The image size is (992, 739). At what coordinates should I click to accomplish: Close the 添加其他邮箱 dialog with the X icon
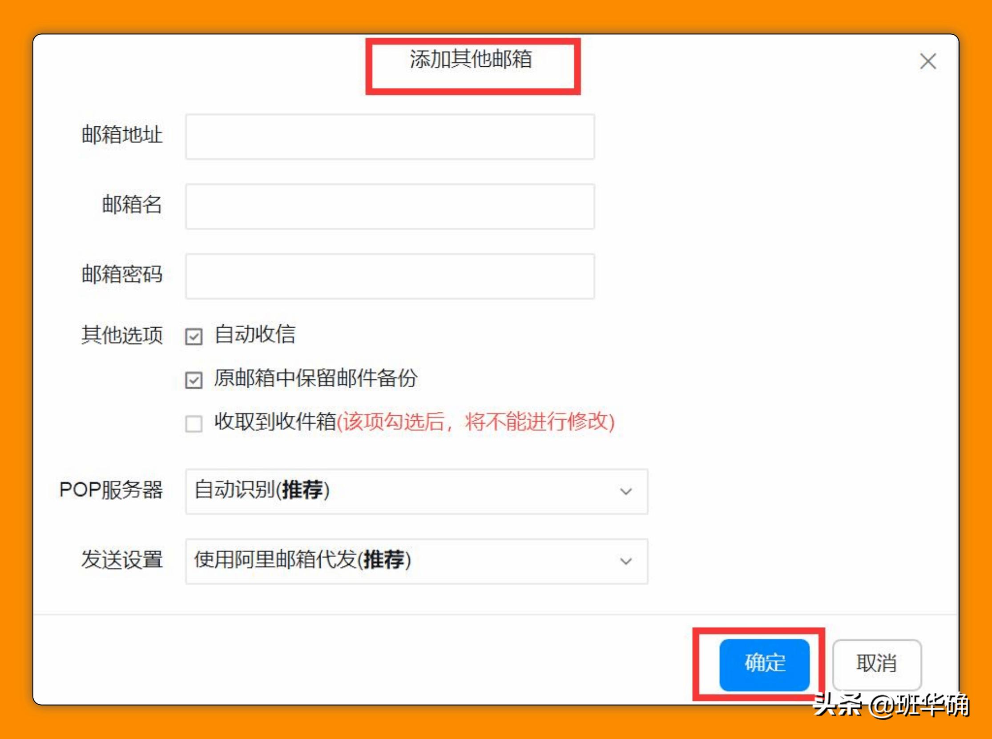point(928,62)
